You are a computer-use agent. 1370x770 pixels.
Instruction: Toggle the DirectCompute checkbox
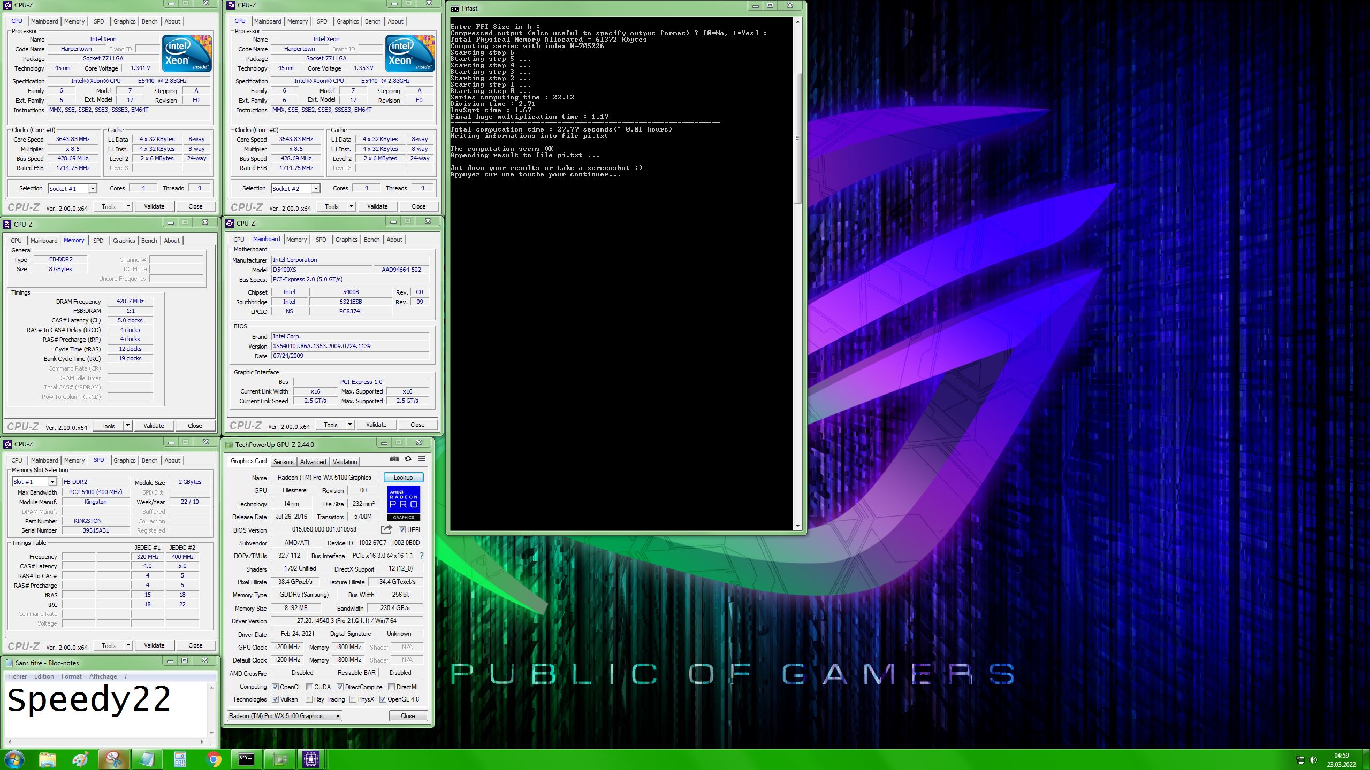pyautogui.click(x=340, y=687)
